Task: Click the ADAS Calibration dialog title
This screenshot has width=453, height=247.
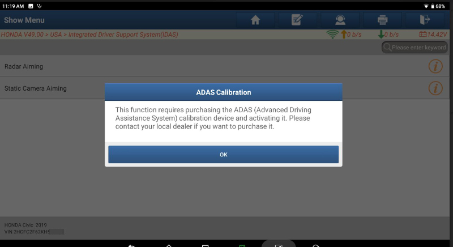Action: tap(223, 92)
